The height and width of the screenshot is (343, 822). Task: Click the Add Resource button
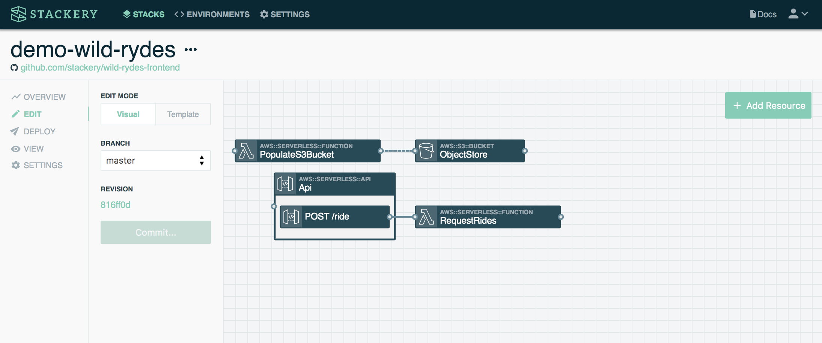pyautogui.click(x=768, y=105)
